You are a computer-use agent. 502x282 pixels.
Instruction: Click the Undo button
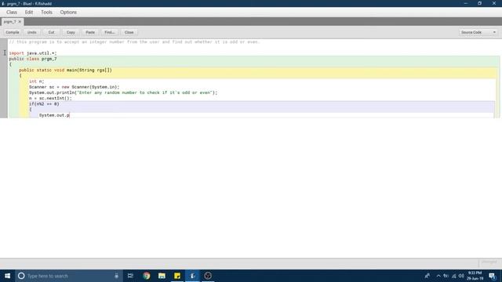click(31, 32)
